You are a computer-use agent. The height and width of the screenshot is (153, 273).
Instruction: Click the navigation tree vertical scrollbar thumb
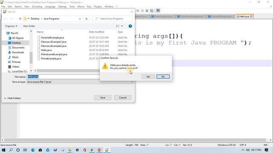point(31,58)
